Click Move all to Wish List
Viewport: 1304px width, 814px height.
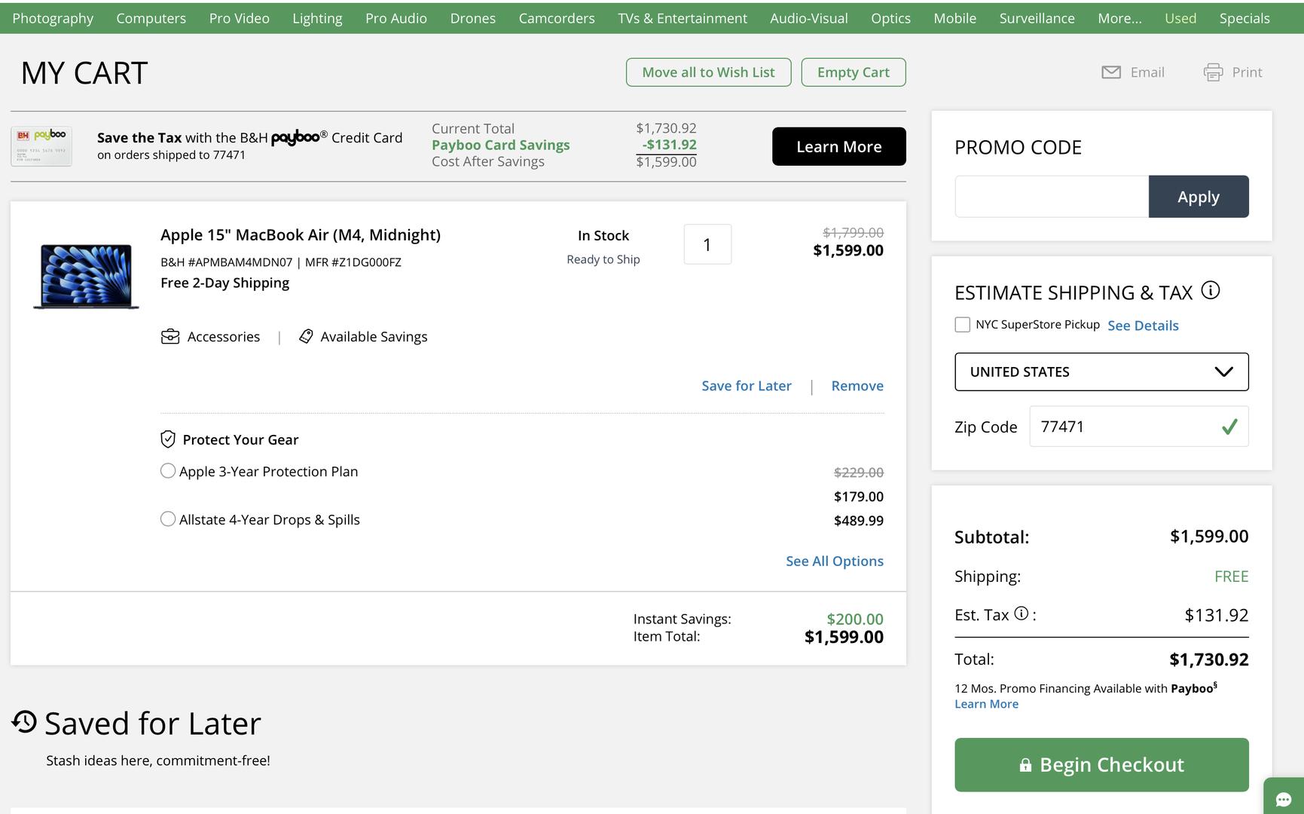[x=708, y=72]
